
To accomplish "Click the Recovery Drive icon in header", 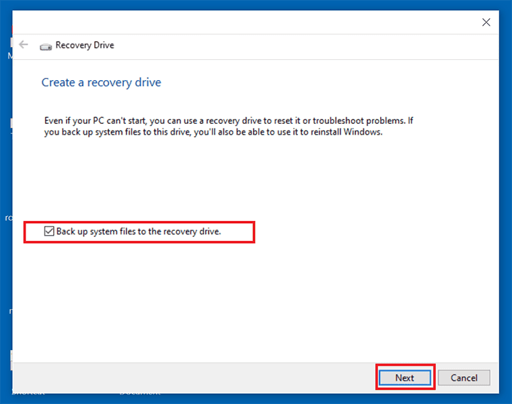I will coord(46,47).
